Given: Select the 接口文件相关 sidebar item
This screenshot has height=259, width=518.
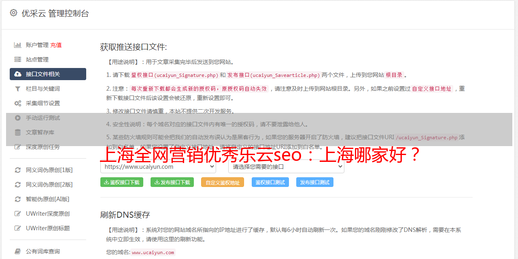Looking at the screenshot, I should pos(48,74).
